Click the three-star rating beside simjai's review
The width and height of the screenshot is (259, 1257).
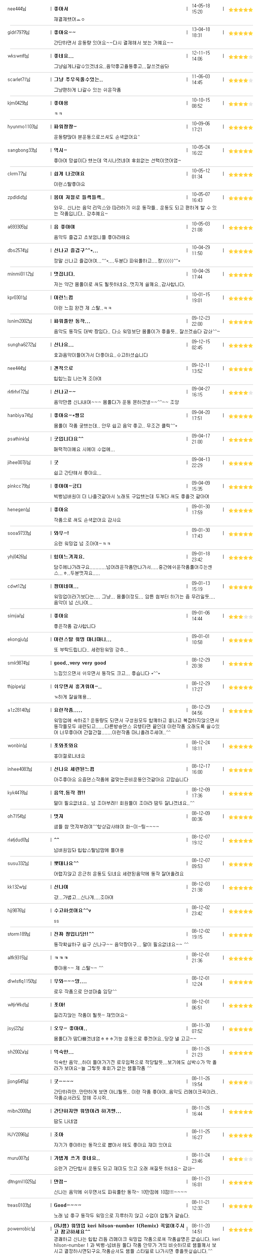click(x=240, y=617)
